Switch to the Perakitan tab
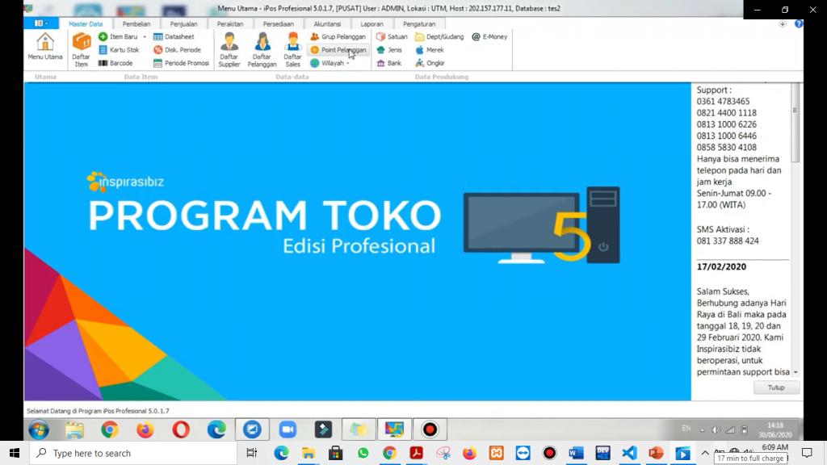Viewport: 827px width, 465px height. click(x=230, y=23)
